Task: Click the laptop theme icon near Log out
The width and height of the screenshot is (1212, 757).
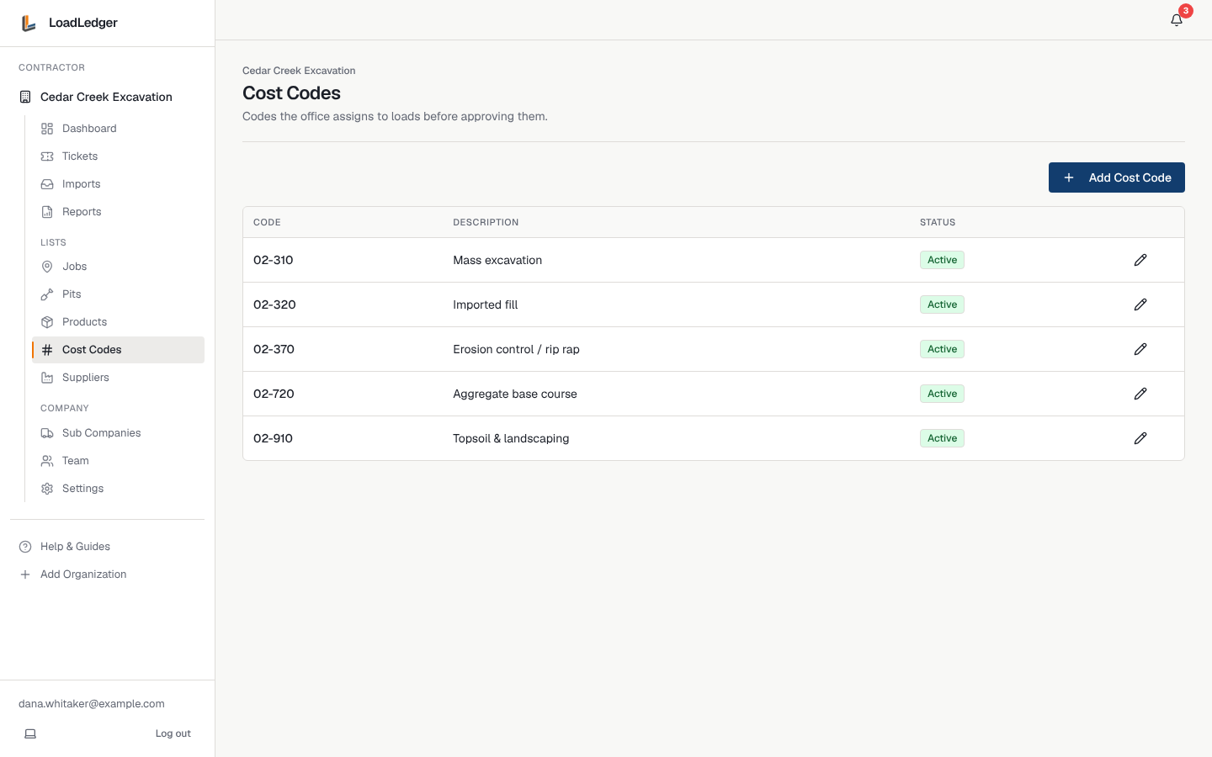Action: 30,733
